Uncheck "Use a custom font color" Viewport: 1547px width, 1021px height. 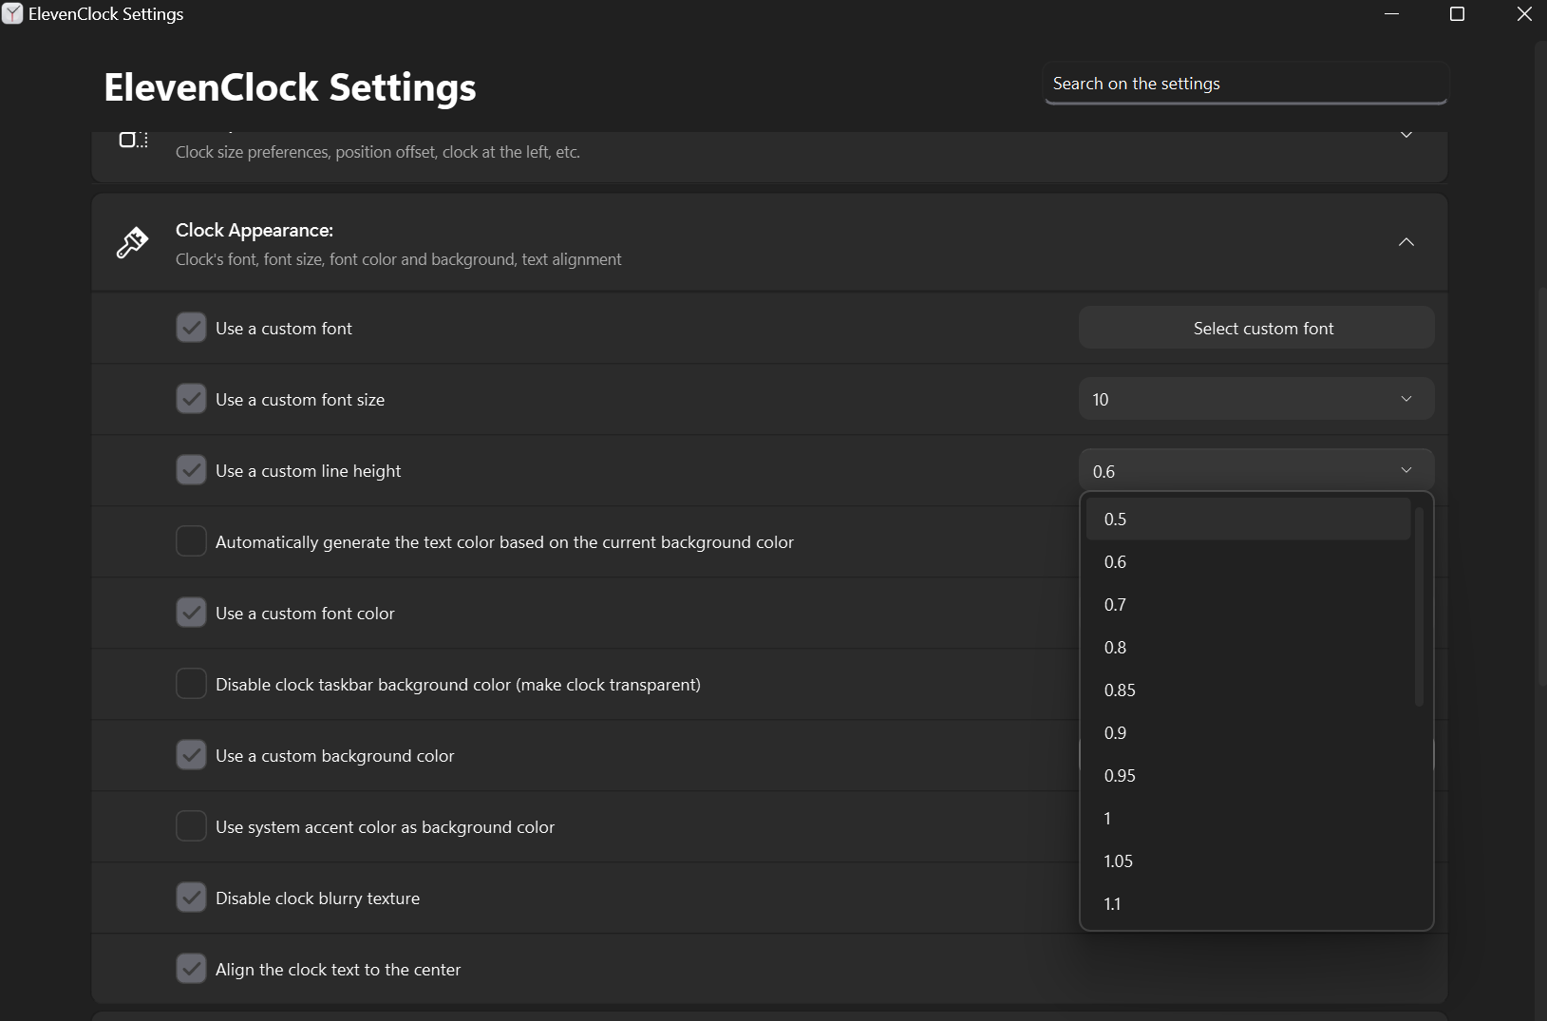click(191, 612)
